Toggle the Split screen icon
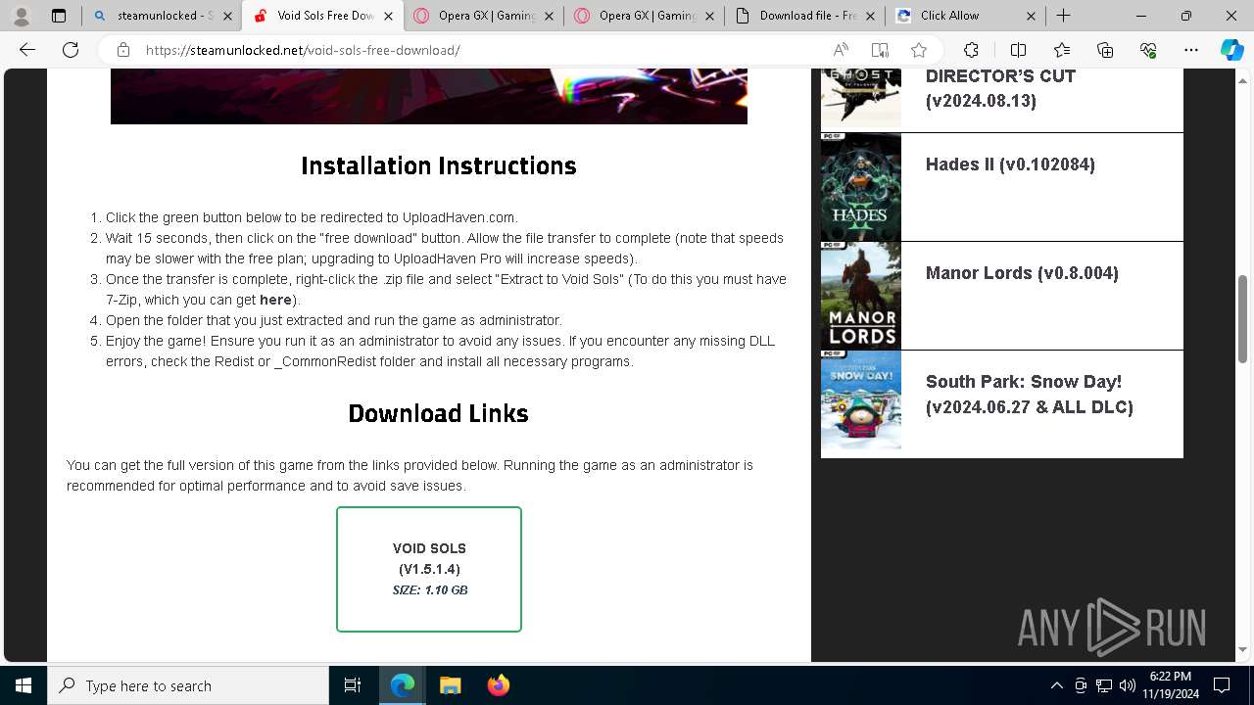Viewport: 1254px width, 705px height. point(1018,50)
